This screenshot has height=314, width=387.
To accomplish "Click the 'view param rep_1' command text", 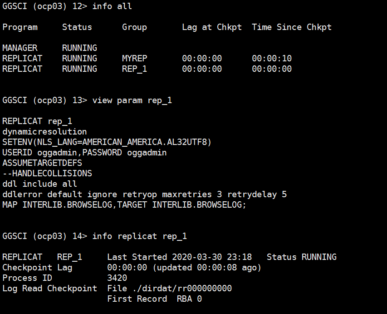I will tap(132, 100).
